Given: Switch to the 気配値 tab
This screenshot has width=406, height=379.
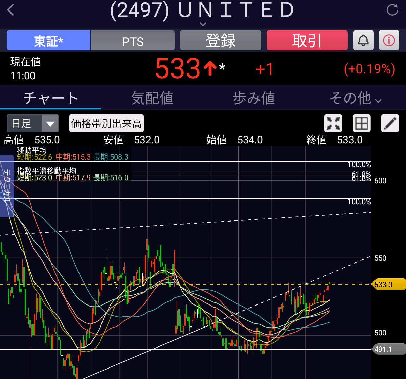Looking at the screenshot, I should click(x=152, y=99).
